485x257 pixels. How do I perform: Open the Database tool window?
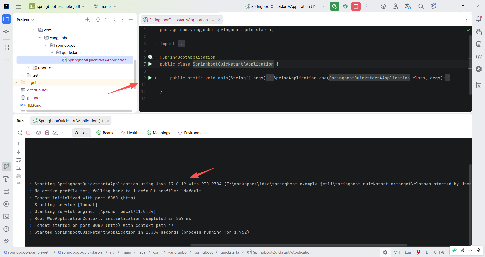click(x=479, y=44)
